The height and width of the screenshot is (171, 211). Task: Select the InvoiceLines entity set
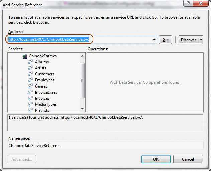[46, 92]
